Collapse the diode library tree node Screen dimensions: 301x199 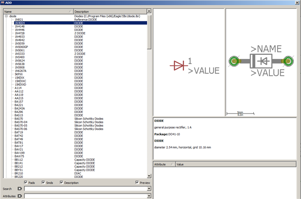(6, 16)
